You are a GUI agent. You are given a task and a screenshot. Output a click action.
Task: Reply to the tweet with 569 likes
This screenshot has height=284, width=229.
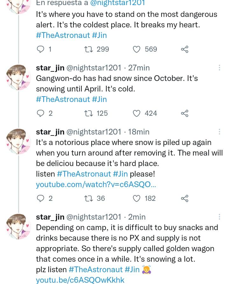coord(41,49)
